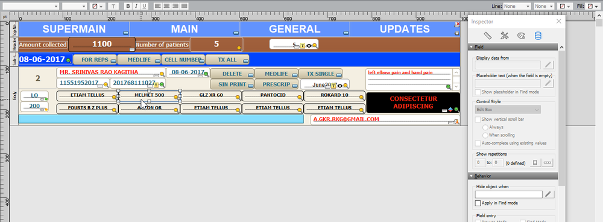The image size is (603, 222).
Task: Open the Inspector Data tab (database icon)
Action: pos(538,36)
